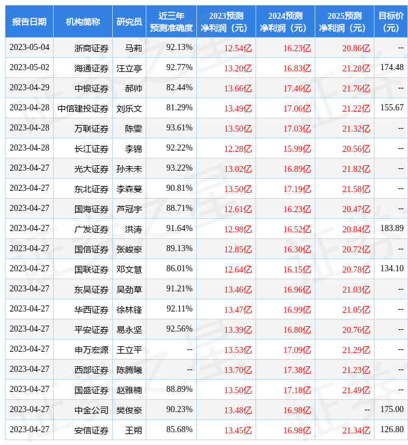Click researcher name 李森蔓
This screenshot has width=408, height=445.
[129, 189]
